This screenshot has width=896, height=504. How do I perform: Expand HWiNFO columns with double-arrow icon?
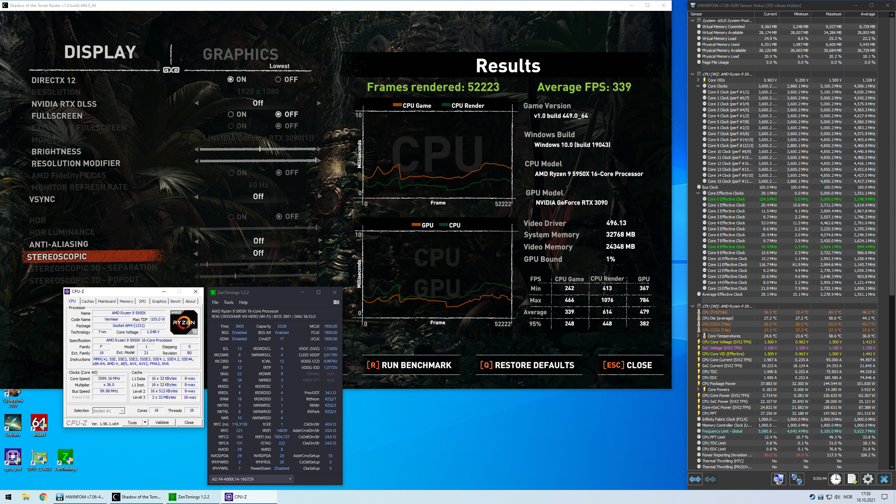pos(695,479)
